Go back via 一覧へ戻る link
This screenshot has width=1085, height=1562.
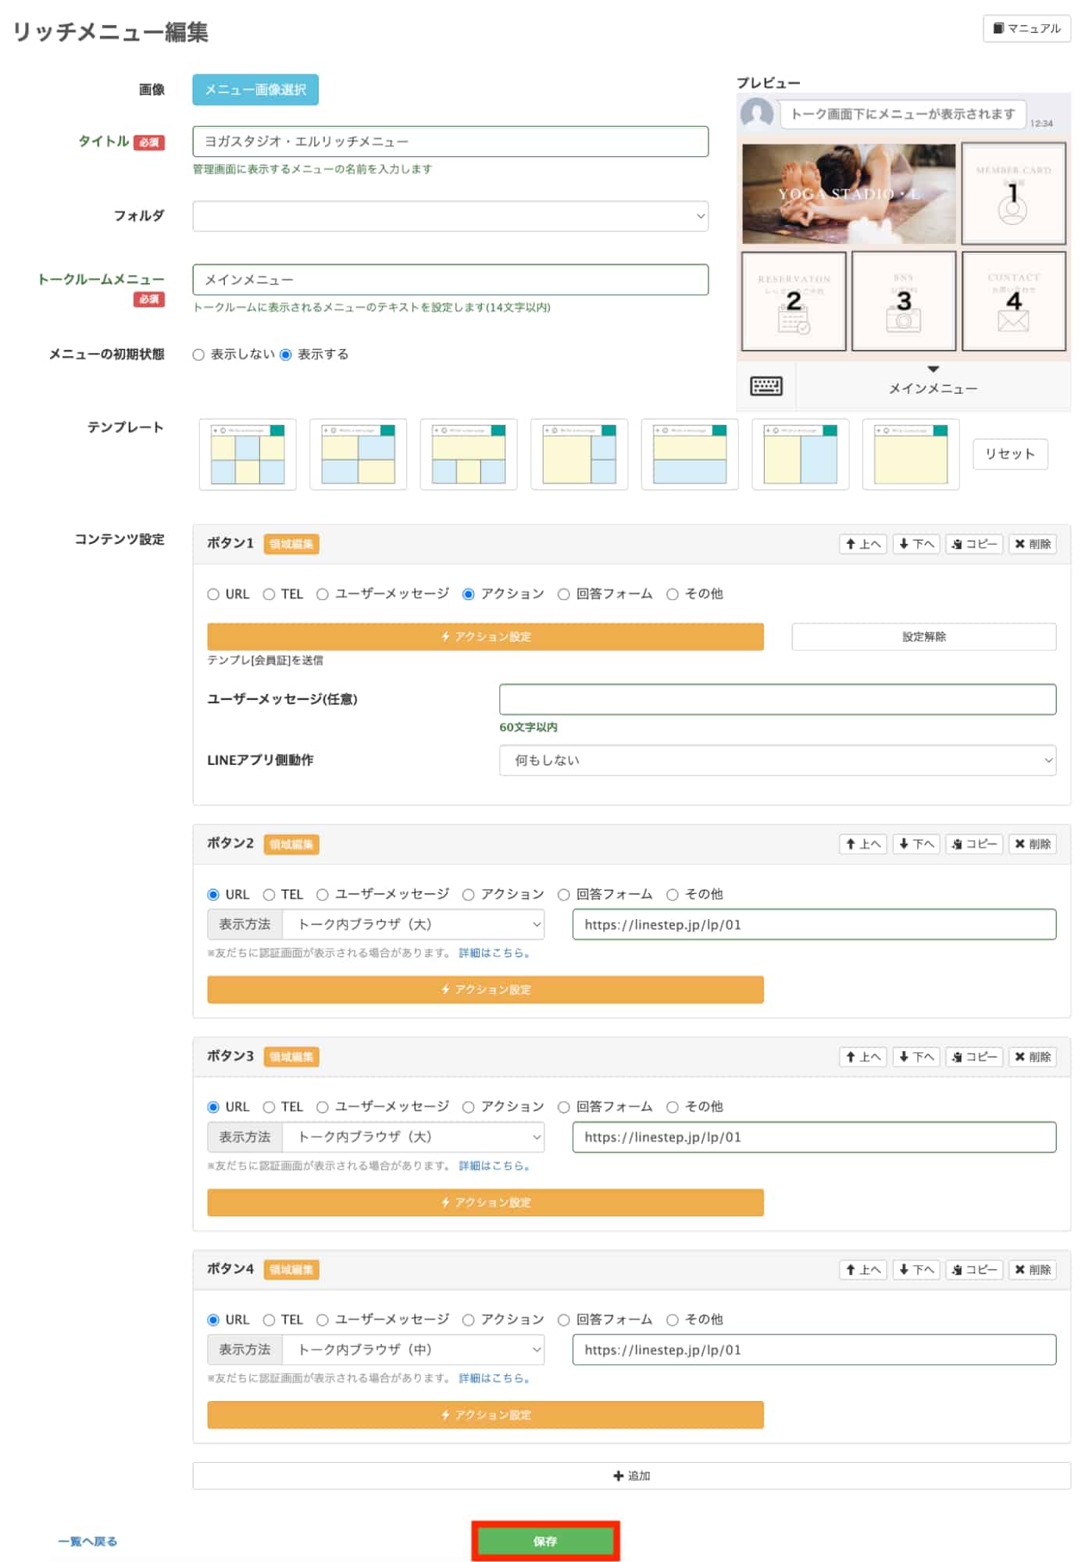pos(87,1542)
